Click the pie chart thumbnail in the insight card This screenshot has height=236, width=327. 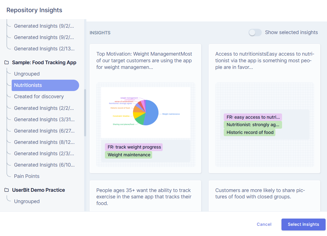pos(145,112)
